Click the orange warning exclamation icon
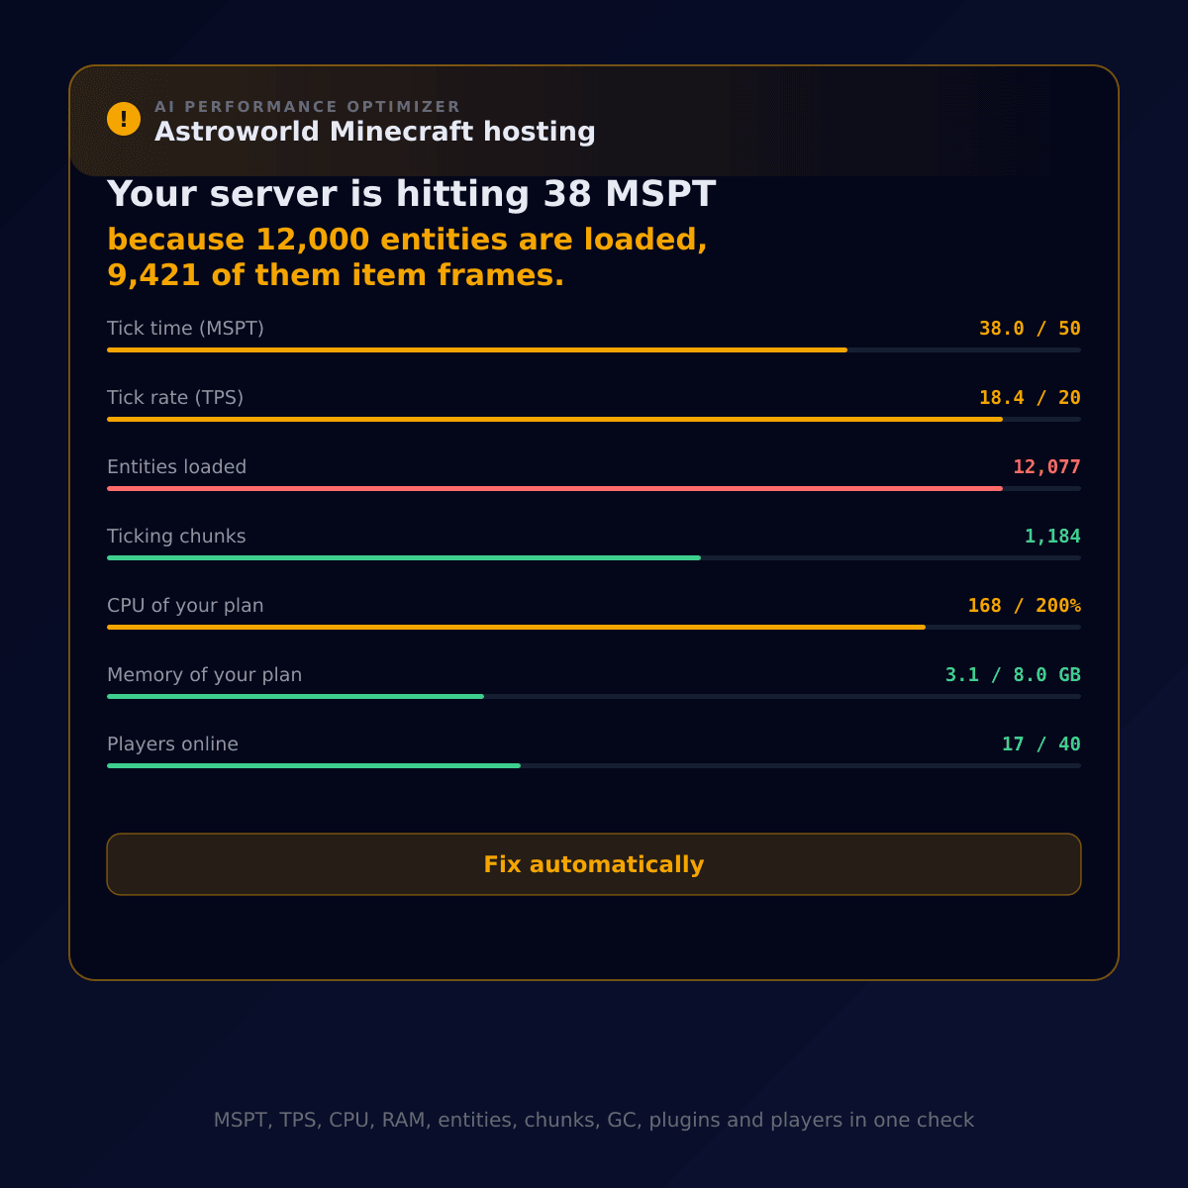This screenshot has height=1188, width=1188. click(x=124, y=119)
